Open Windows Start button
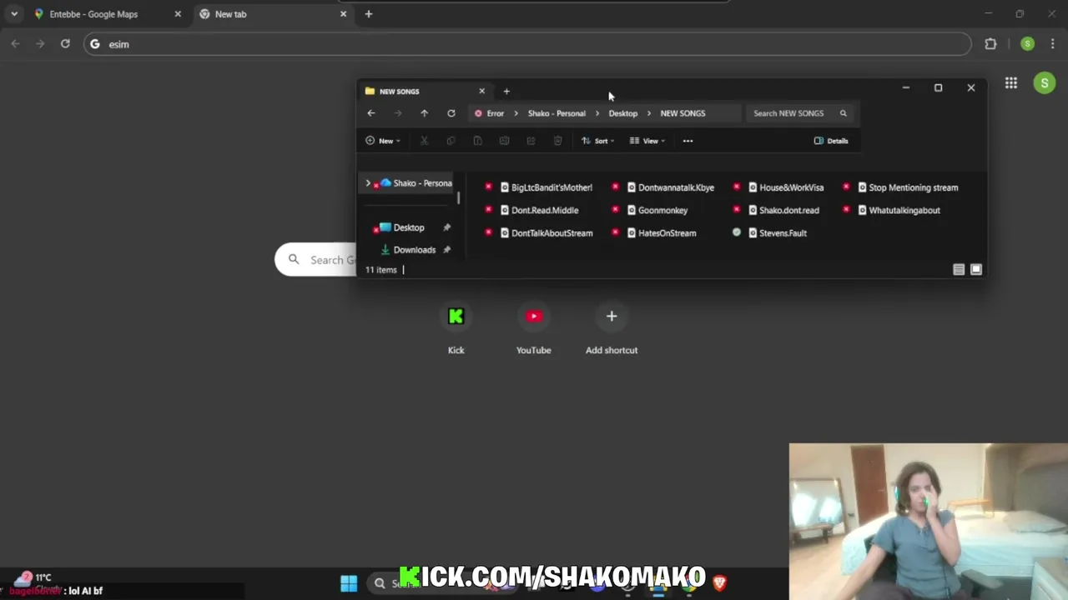This screenshot has height=600, width=1068. [349, 583]
